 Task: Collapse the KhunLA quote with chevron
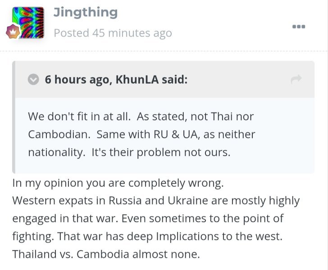tap(33, 79)
